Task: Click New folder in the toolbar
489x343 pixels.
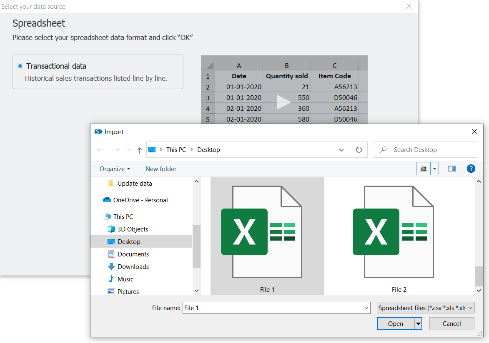Action: pos(161,169)
